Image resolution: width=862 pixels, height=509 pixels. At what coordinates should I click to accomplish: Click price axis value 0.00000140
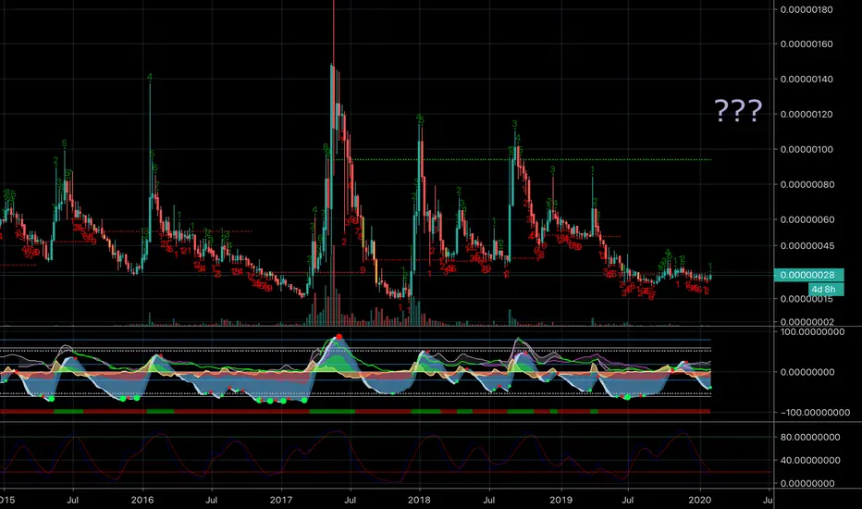point(807,80)
